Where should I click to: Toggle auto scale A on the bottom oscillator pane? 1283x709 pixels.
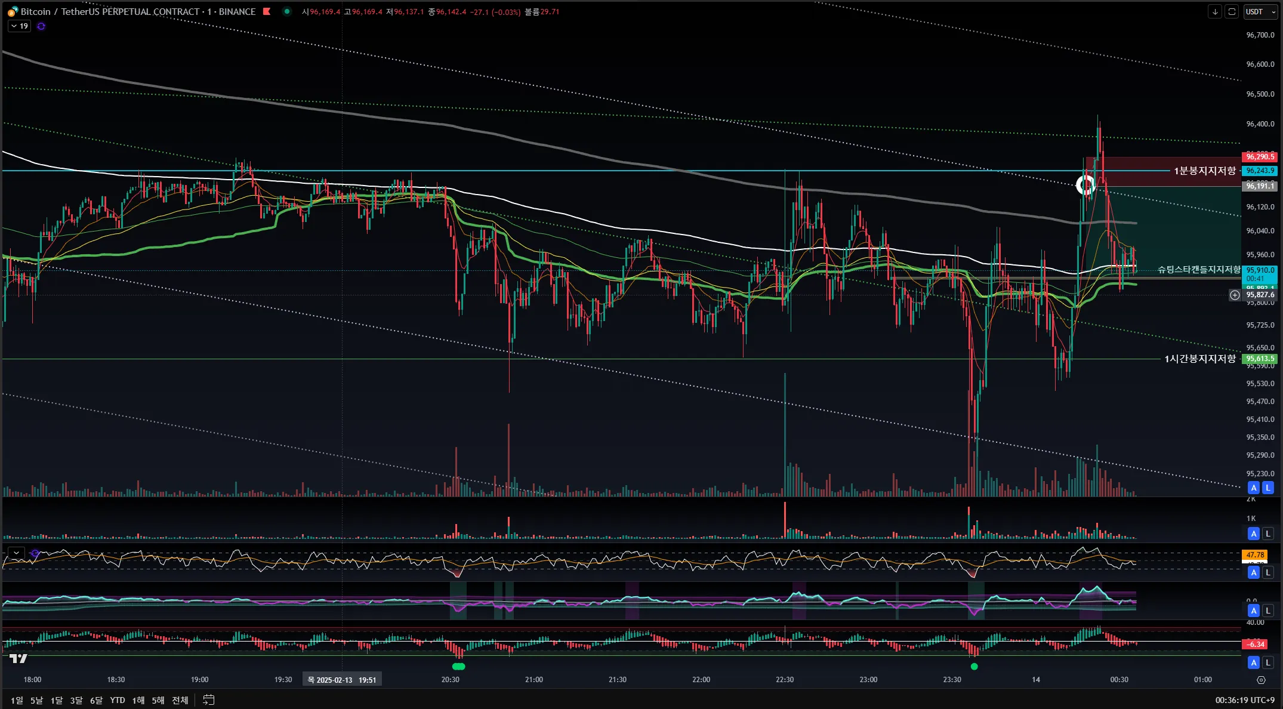click(x=1254, y=662)
